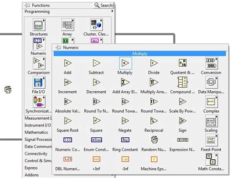Expand the Math Constants subpalette
The height and width of the screenshot is (178, 232).
click(x=211, y=159)
